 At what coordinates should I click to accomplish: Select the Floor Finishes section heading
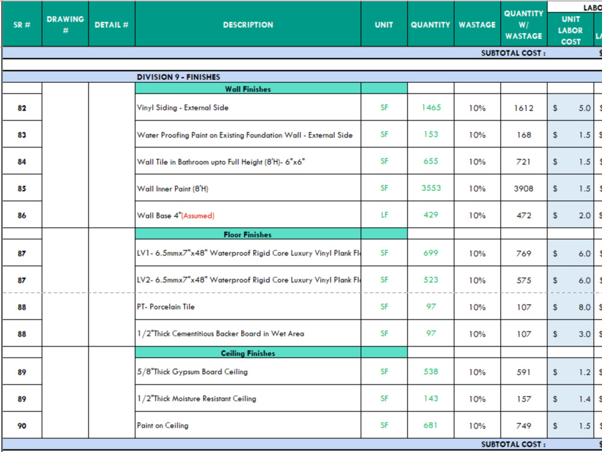pos(248,234)
